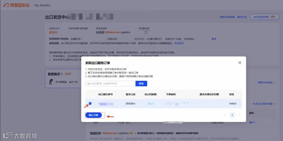Go to previous page arrow in pagination

click(225, 115)
